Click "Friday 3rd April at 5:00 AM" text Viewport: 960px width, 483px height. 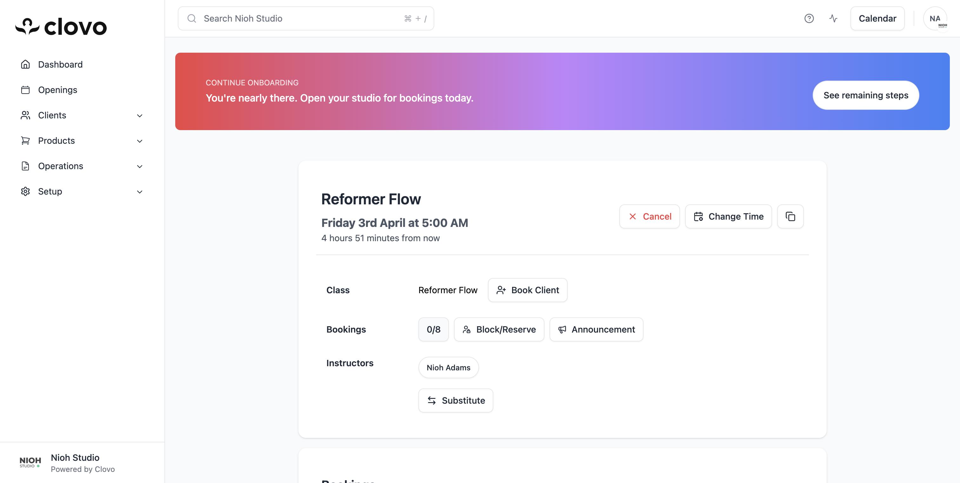coord(395,223)
